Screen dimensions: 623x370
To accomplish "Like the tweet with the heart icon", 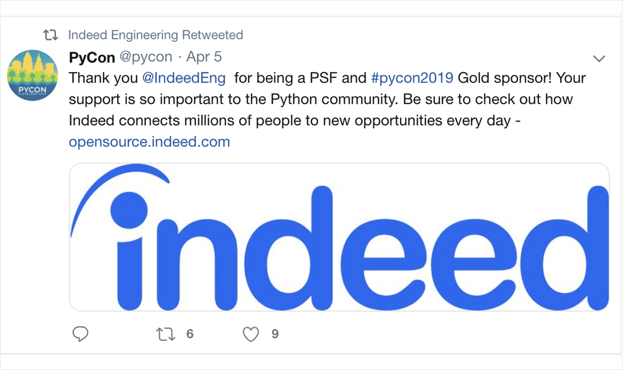I will point(251,333).
